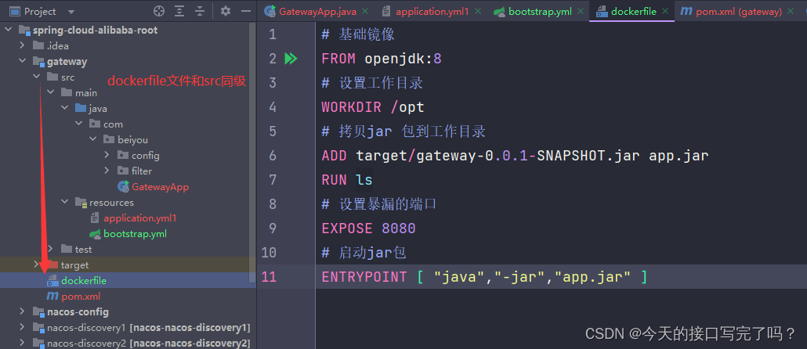Collapse the gateway module
This screenshot has height=349, width=807.
pyautogui.click(x=22, y=61)
